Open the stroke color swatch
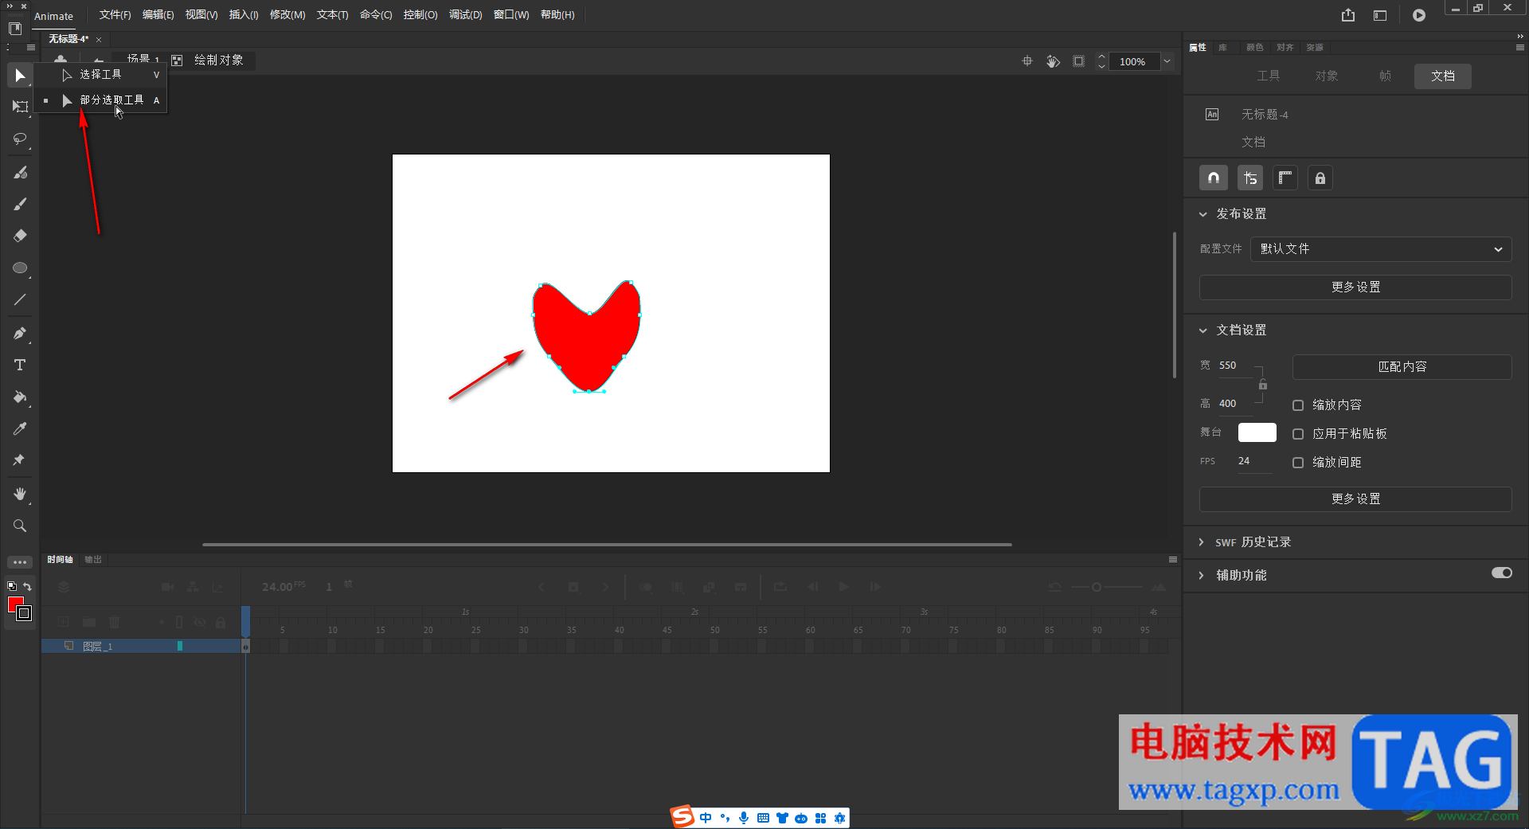The width and height of the screenshot is (1529, 829). [25, 613]
